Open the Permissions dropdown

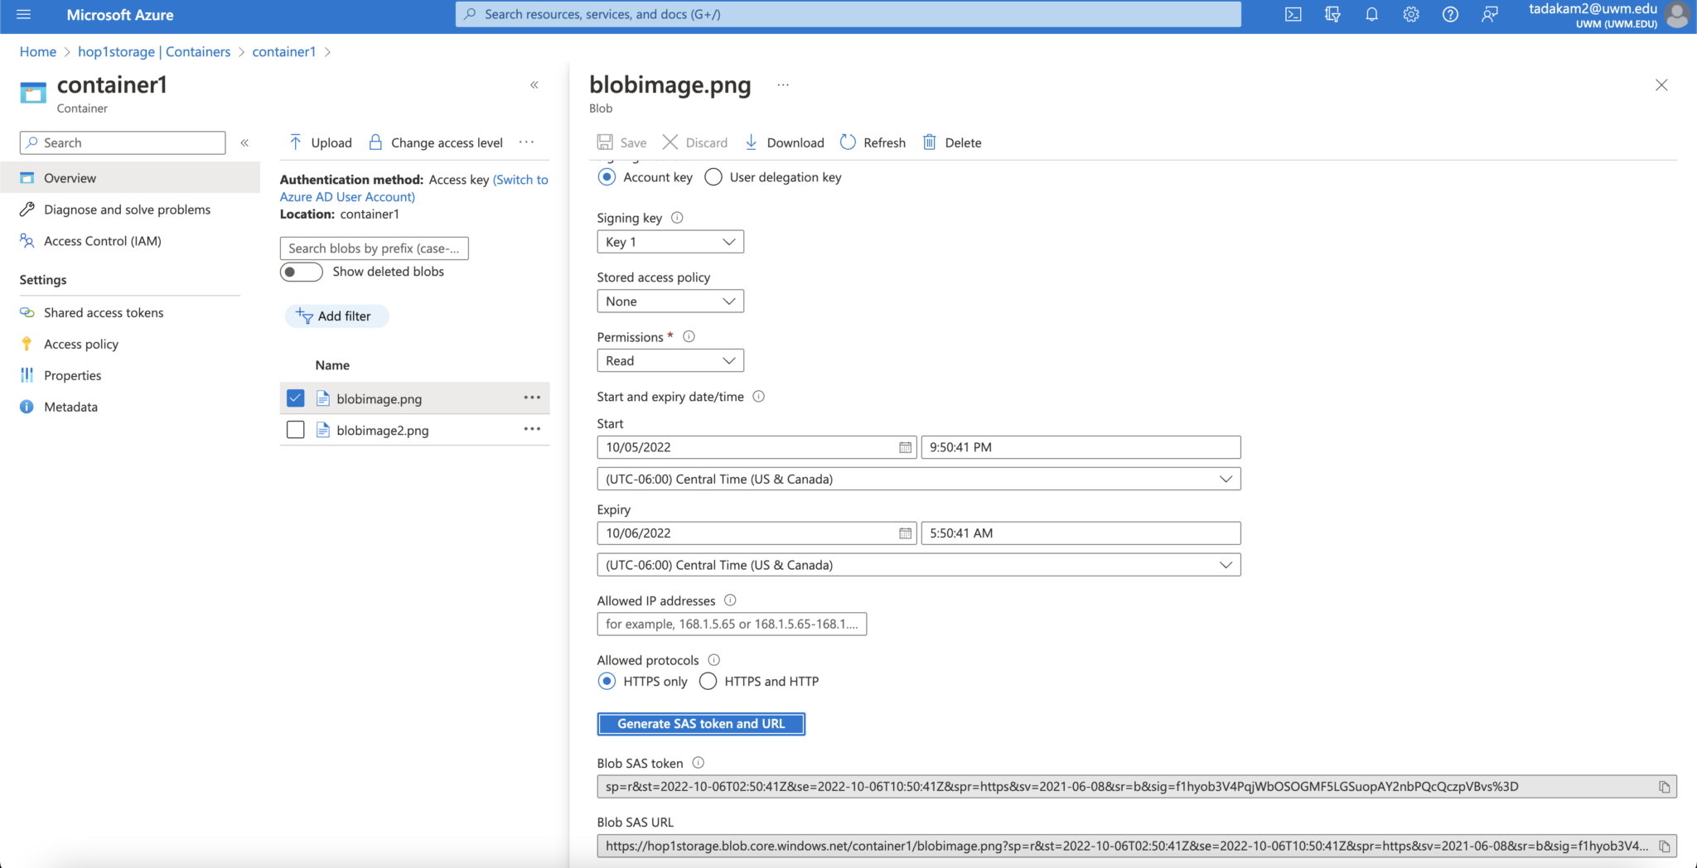point(670,359)
